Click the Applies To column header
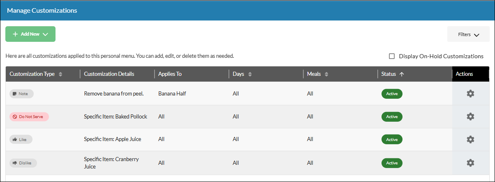The width and height of the screenshot is (495, 182). coord(170,74)
